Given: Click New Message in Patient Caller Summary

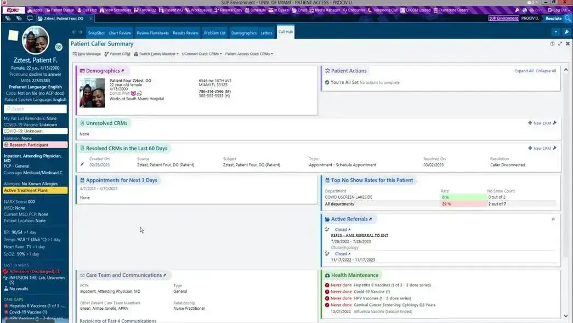Looking at the screenshot, I should [x=87, y=54].
